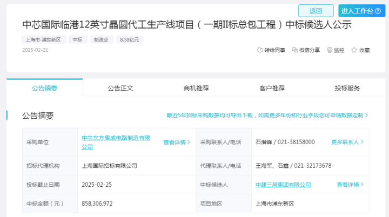Click the 转给同事 forward icon

coord(260,50)
